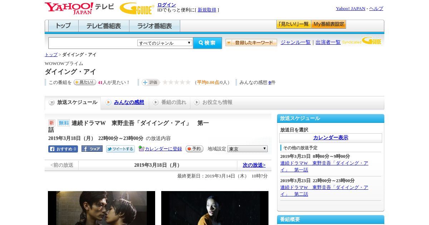Select the 番組の流れ tab
The height and width of the screenshot is (225, 429).
tap(169, 102)
